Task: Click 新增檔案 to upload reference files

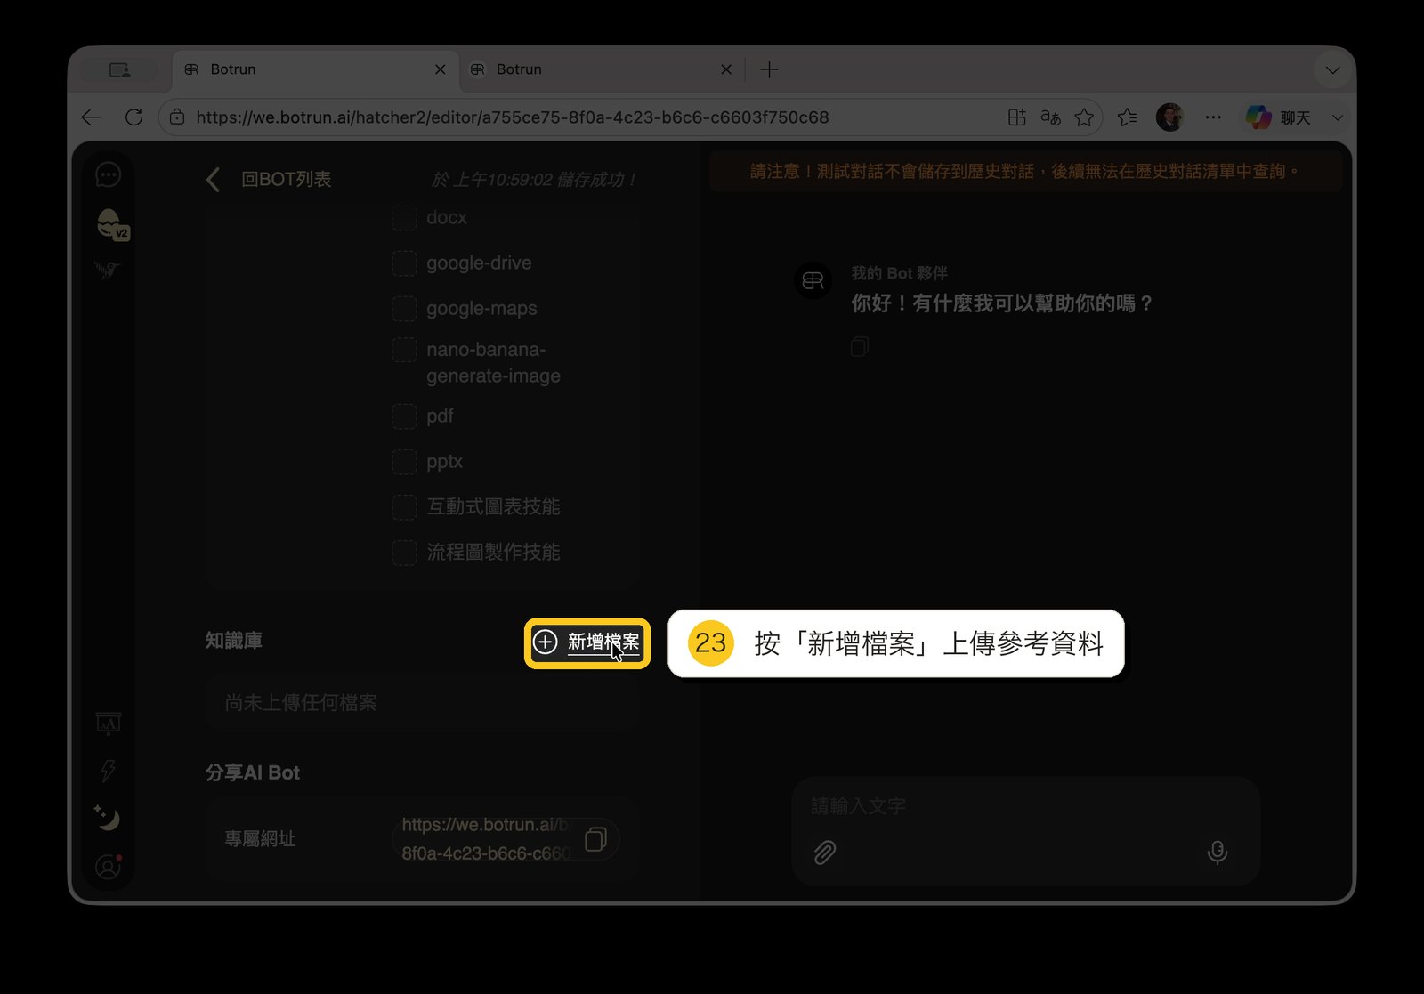Action: point(587,642)
